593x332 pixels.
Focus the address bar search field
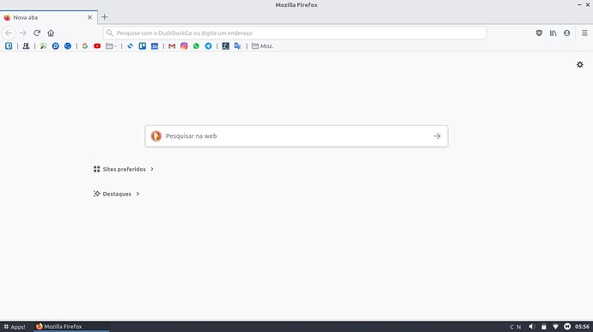[295, 33]
